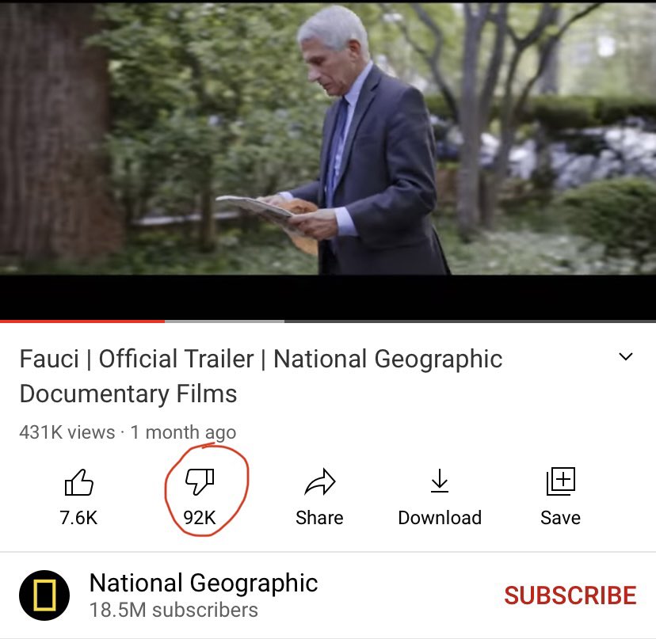Open the National Geographic channel avatar
Viewport: 656px width, 639px height.
[x=44, y=595]
